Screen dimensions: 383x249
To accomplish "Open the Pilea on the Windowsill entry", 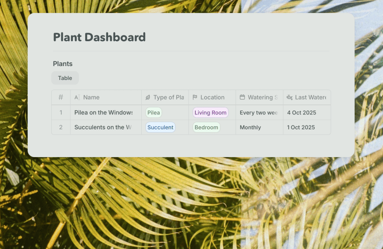I will (x=103, y=113).
